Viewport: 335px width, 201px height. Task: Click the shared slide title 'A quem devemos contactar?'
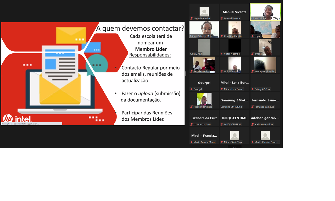point(140,28)
